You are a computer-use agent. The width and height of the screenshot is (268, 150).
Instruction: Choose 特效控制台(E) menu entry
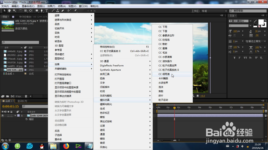point(123,47)
